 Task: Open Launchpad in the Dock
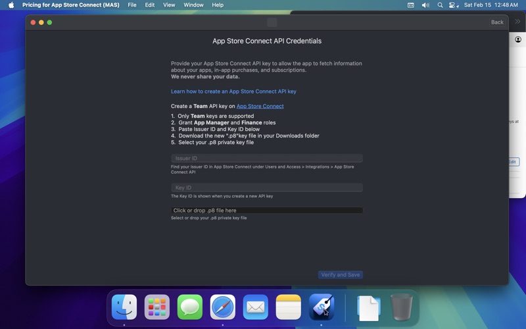[157, 307]
